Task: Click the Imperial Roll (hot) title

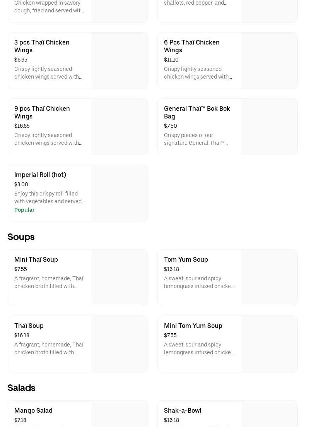Action: click(x=40, y=175)
